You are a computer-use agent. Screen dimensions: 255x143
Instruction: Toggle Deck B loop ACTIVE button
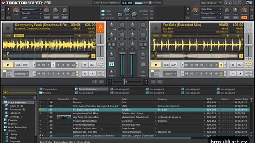click(x=249, y=64)
